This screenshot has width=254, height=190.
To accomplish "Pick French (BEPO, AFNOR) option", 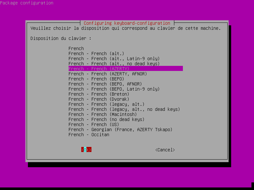I will pyautogui.click(x=105, y=84).
